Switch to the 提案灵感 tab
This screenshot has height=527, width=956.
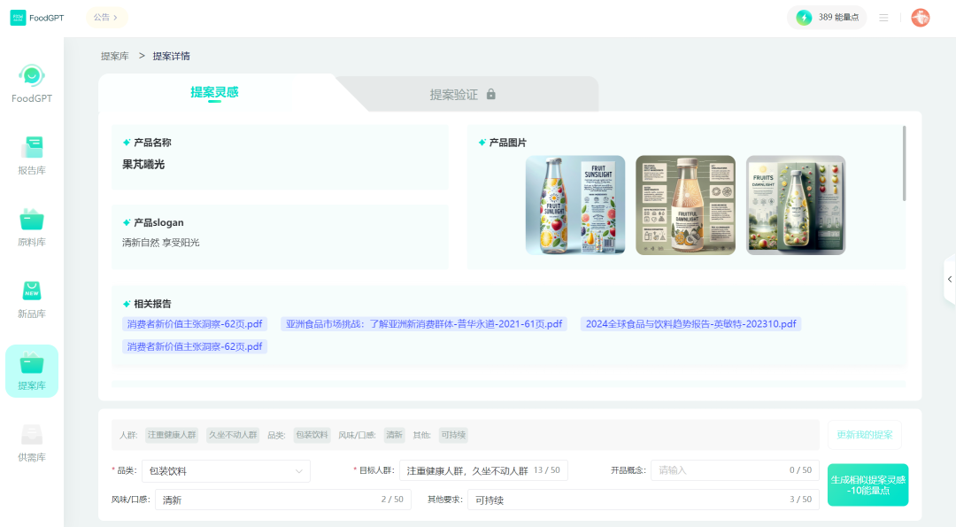click(x=214, y=93)
